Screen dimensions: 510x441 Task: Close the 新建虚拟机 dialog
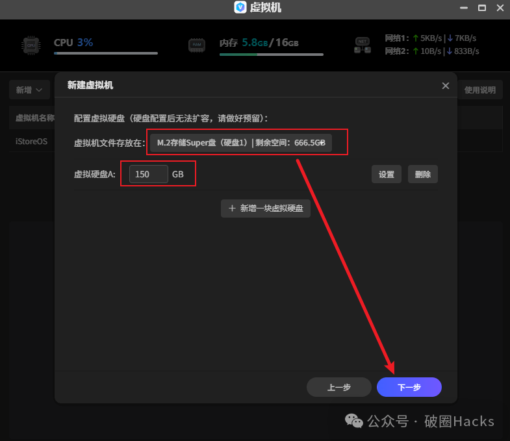tap(445, 86)
